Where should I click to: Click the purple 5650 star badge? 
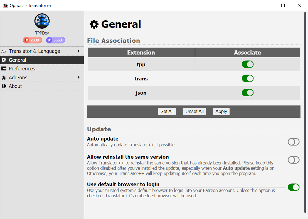pos(56,40)
